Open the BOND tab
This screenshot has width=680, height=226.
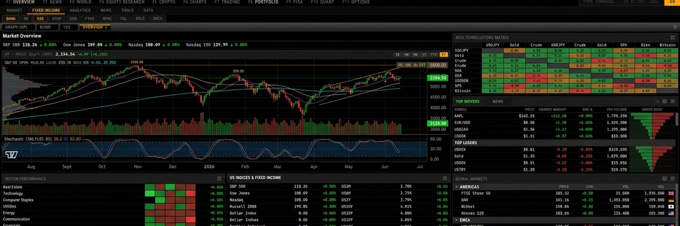click(47, 27)
